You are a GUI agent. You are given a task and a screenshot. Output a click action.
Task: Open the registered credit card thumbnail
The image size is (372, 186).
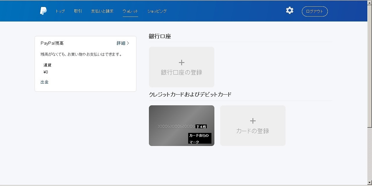pos(181,126)
